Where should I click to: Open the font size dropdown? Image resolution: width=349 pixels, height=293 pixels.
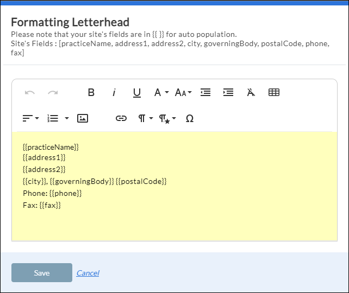point(183,93)
